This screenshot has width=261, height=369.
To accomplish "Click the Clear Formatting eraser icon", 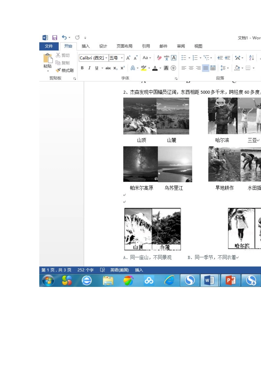I will [159, 58].
